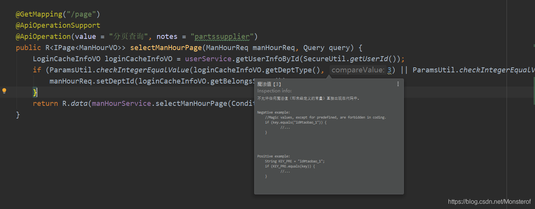Click the return keyword
535x209 pixels.
tap(45, 104)
